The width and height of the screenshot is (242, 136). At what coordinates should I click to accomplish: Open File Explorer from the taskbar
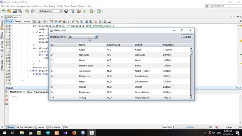(x=22, y=133)
